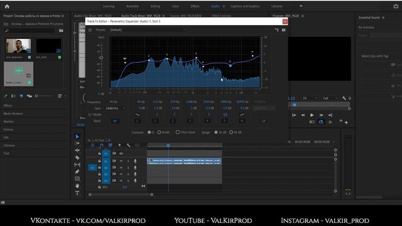
Task: Select the Rectangle tool
Action: (77, 178)
